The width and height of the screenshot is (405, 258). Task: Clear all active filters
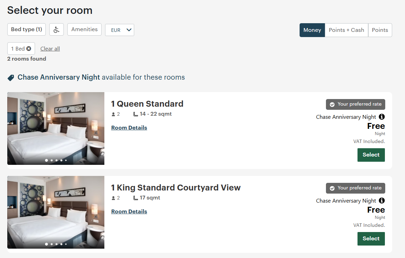[50, 48]
